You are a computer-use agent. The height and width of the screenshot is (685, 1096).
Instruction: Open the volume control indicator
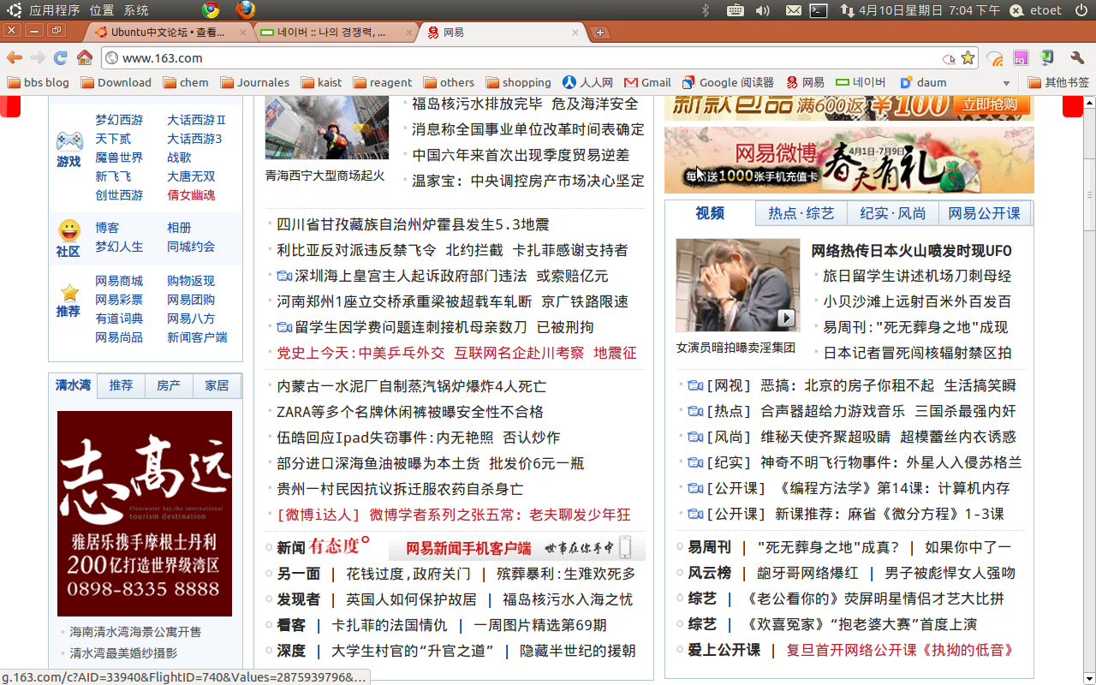click(762, 10)
